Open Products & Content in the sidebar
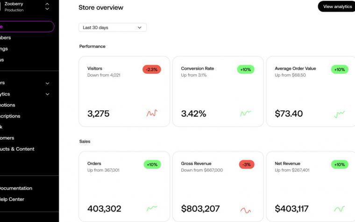This screenshot has height=222, width=355. 17,149
